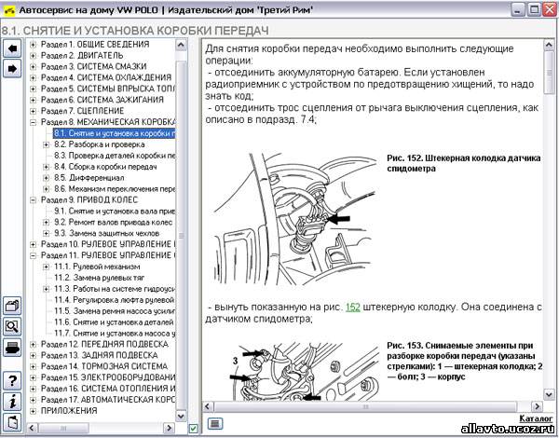The image size is (559, 438).
Task: Select Раздел 12. ПЕРЕДНЯЯ ПОДВЕСКА item
Action: [104, 344]
